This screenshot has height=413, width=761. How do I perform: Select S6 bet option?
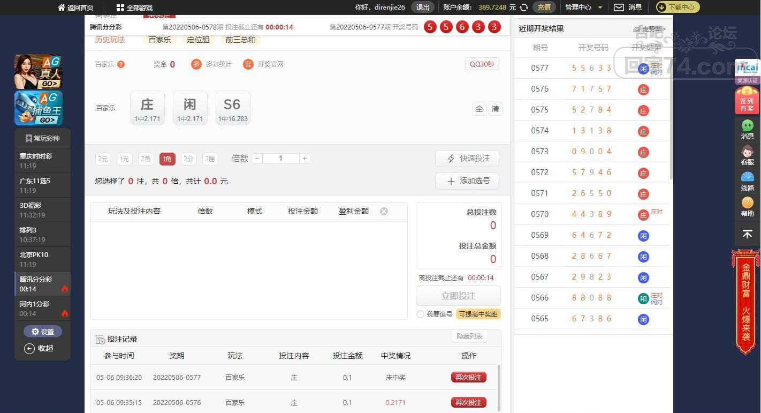coord(233,108)
